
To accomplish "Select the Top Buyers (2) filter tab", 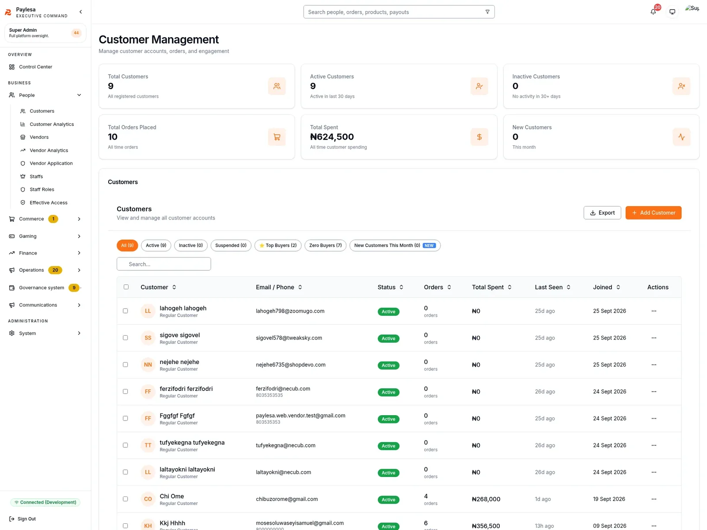I will pos(278,246).
